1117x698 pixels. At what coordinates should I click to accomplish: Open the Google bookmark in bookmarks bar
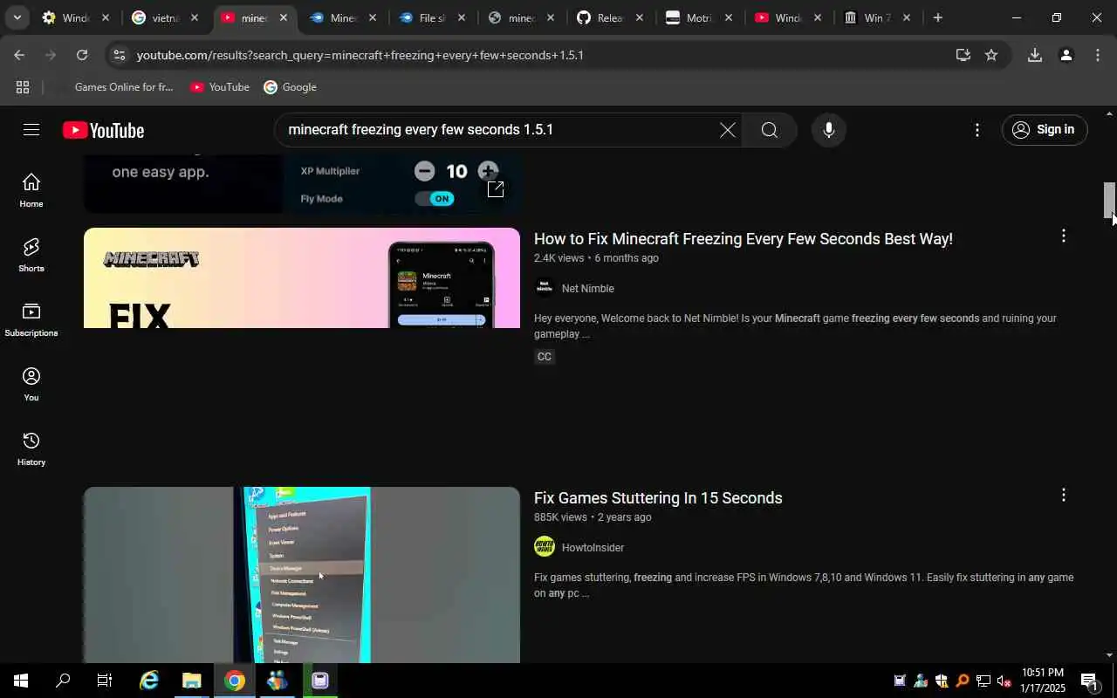click(291, 87)
